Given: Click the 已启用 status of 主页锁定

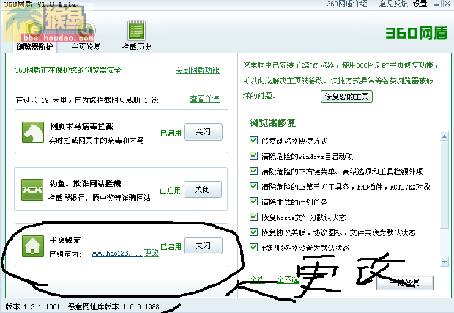Looking at the screenshot, I should coord(171,247).
